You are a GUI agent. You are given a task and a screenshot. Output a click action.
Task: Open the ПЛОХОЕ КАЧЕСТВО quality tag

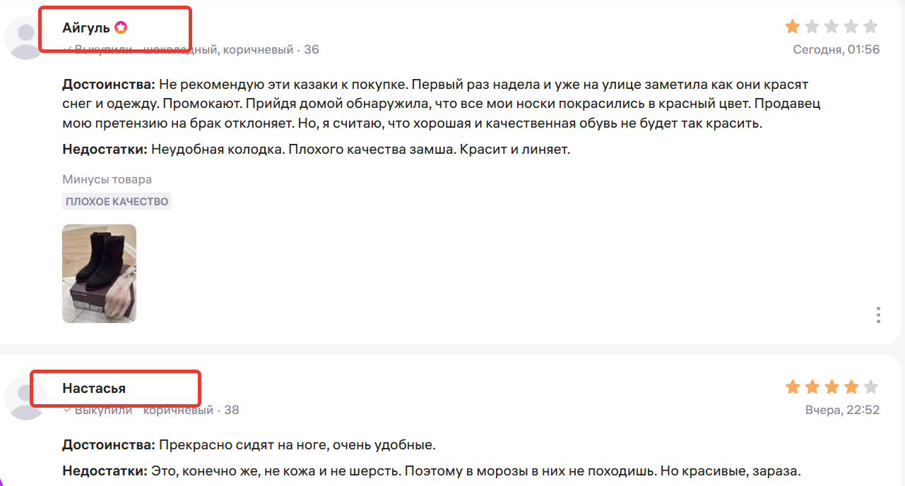click(117, 202)
